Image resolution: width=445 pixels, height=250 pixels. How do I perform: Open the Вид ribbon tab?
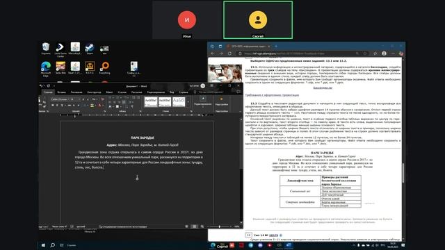pos(172,92)
